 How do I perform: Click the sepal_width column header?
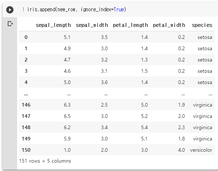tap(92, 25)
